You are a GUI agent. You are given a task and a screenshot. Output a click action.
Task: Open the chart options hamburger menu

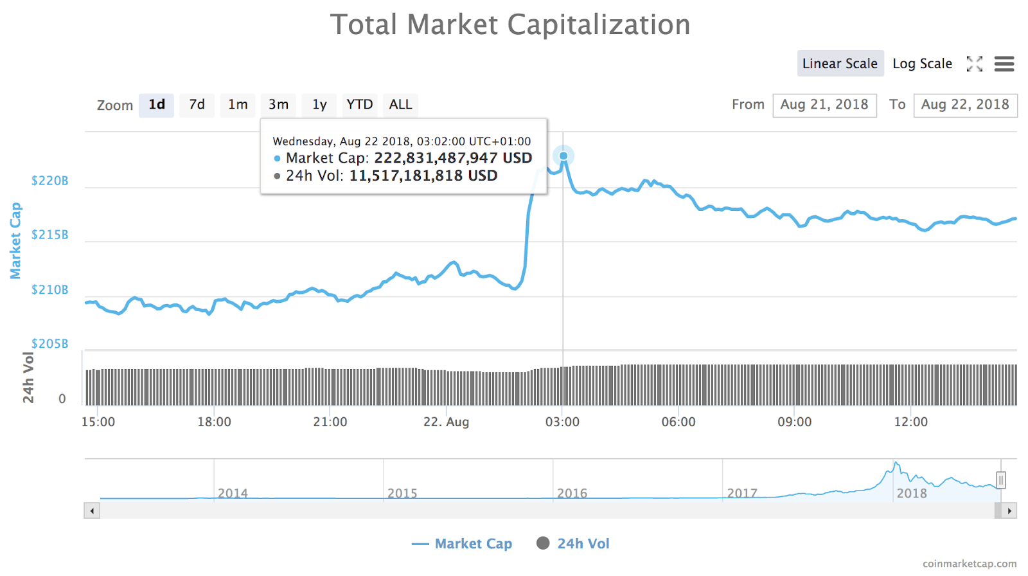(1004, 64)
